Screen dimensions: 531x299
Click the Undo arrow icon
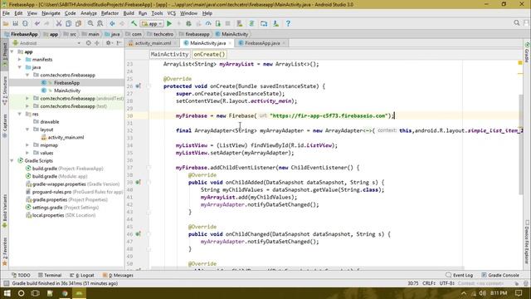coord(37,24)
